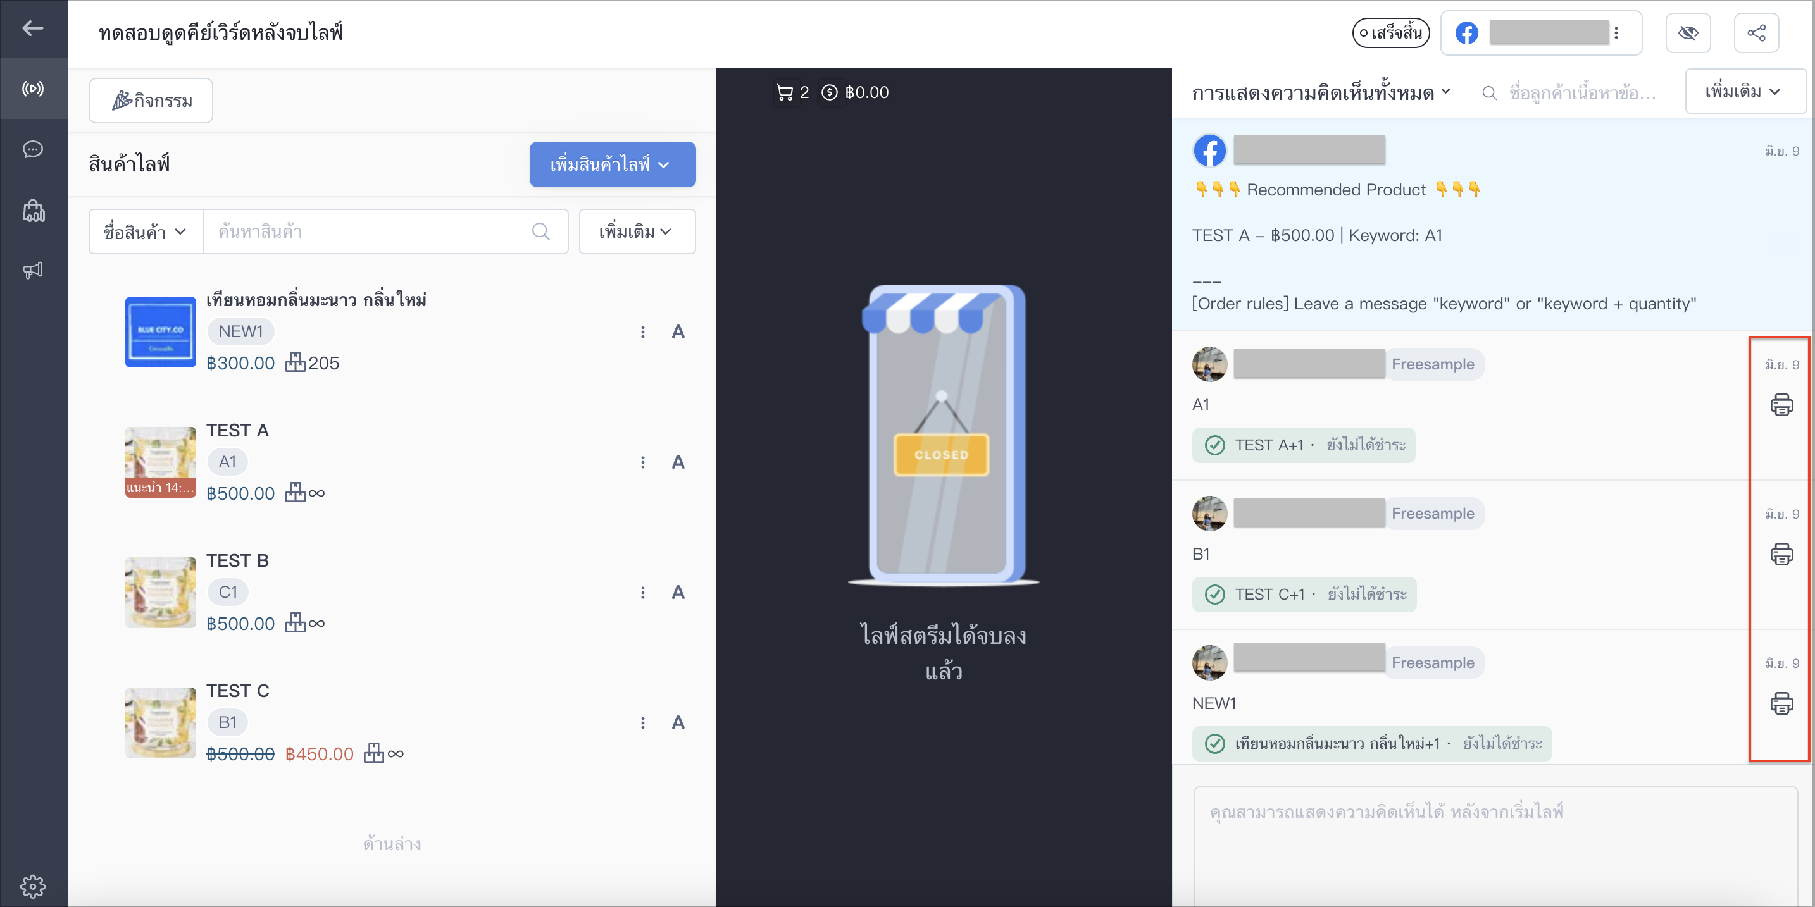The height and width of the screenshot is (907, 1815).
Task: Click the A icon for TEST B
Action: click(x=678, y=592)
